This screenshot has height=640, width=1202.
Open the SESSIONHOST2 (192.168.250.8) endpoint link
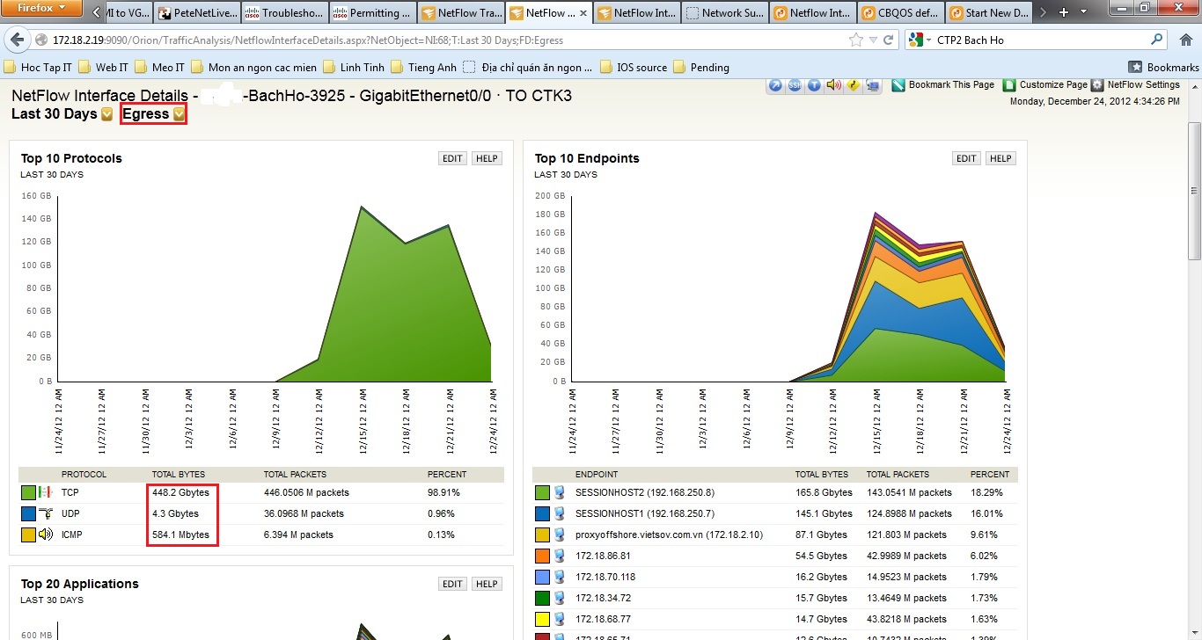[645, 492]
